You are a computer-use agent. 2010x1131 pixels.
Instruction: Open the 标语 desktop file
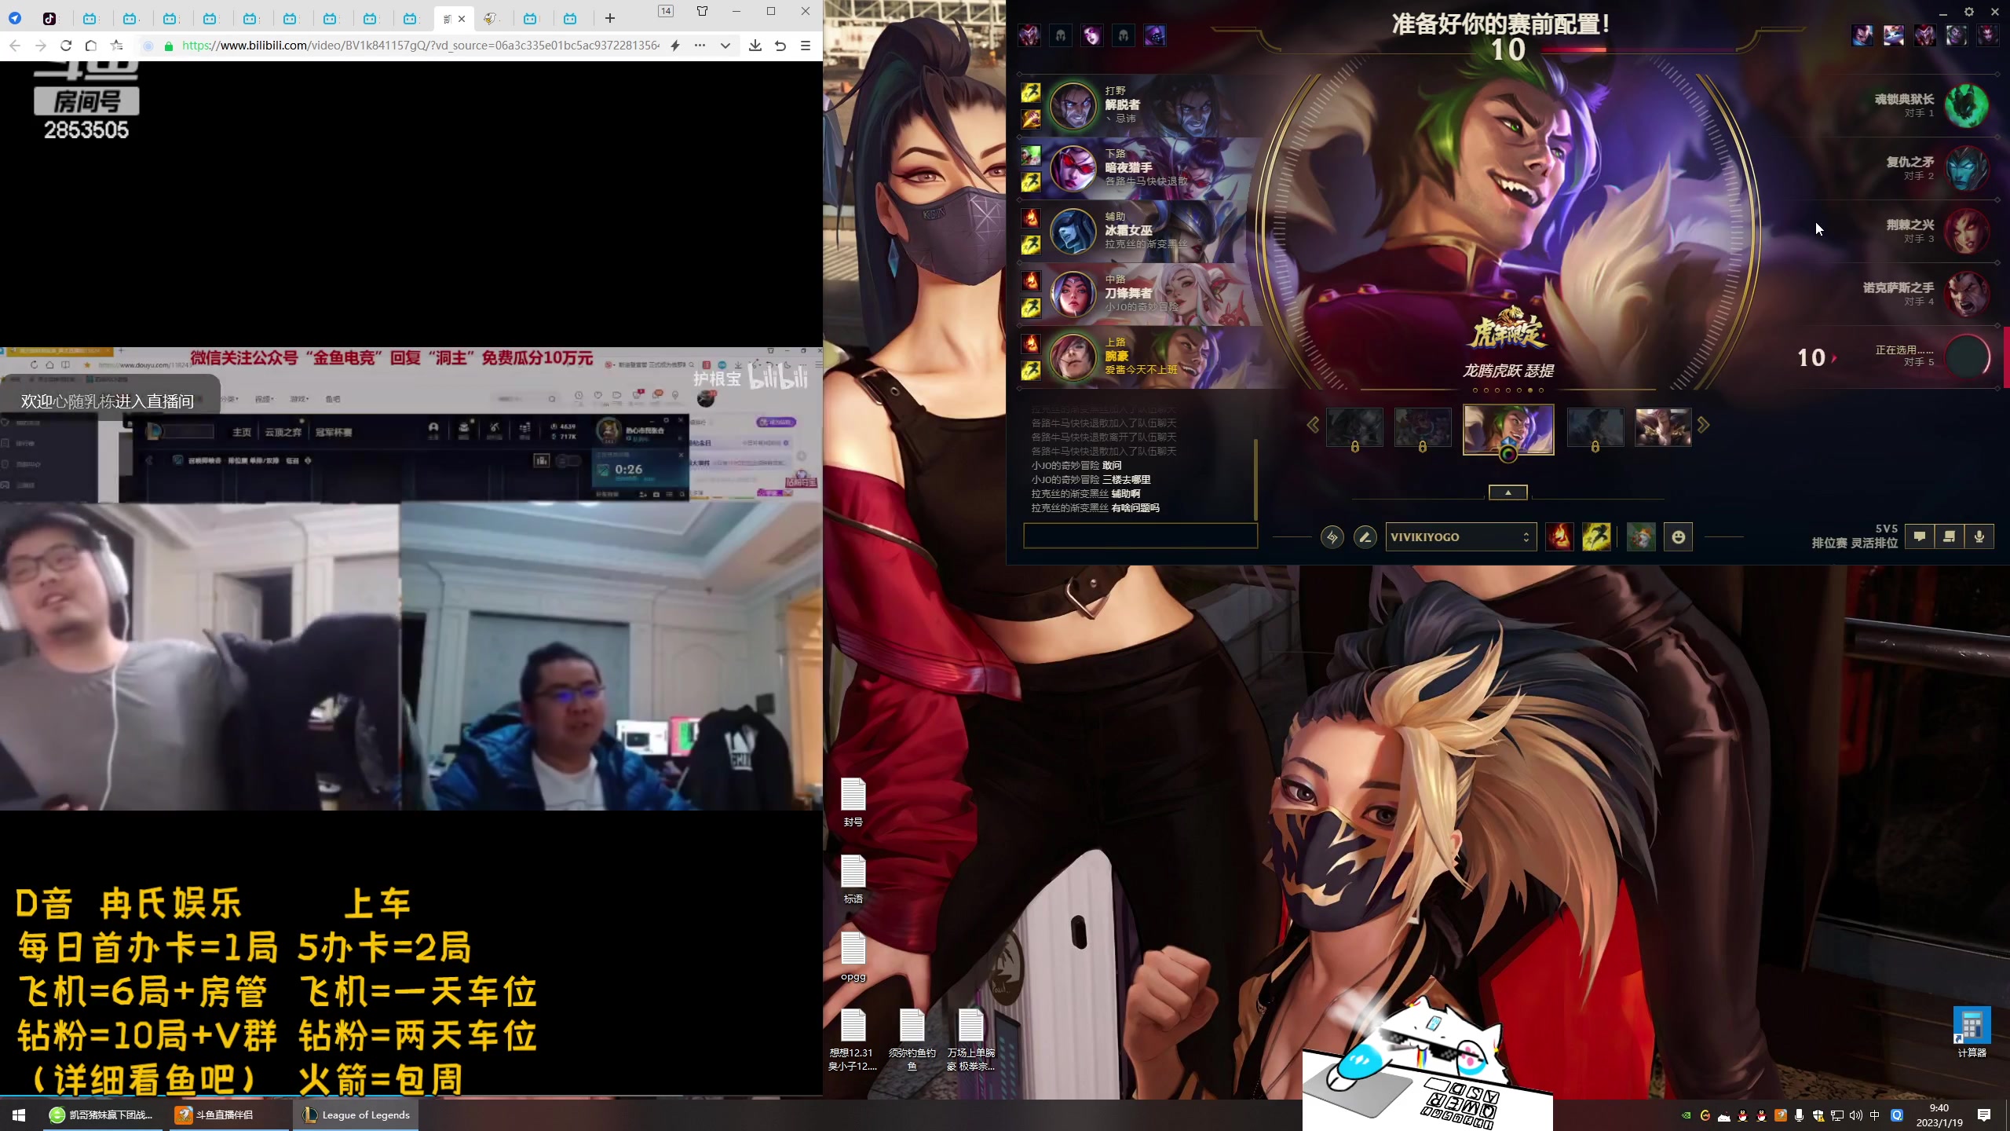[853, 879]
